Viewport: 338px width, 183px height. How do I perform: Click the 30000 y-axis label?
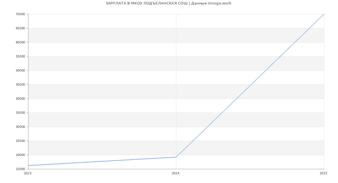tap(20, 127)
